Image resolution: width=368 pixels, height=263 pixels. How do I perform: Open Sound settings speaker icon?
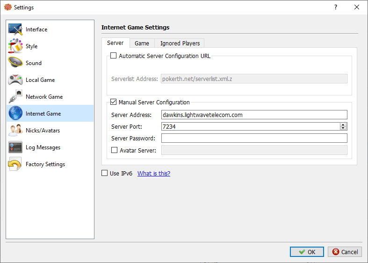[15, 63]
